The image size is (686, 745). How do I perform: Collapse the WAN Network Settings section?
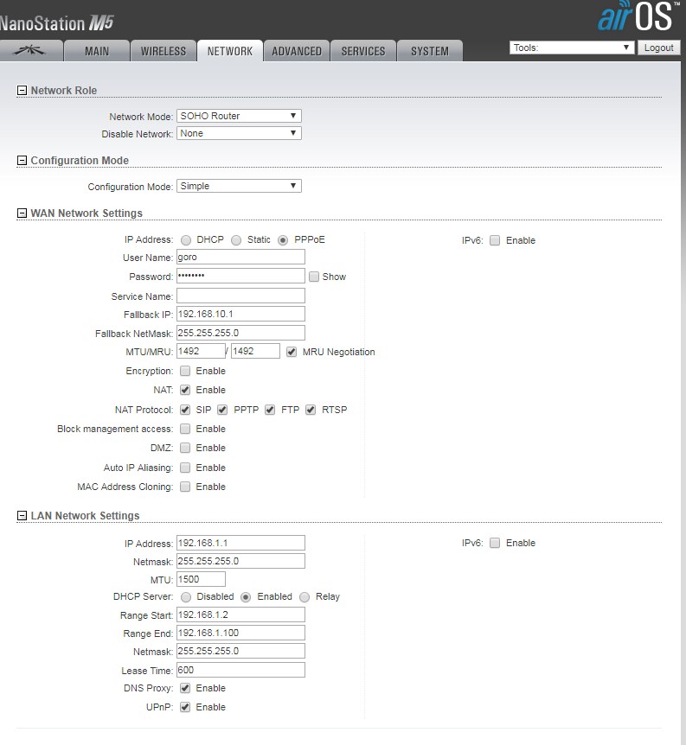(22, 213)
